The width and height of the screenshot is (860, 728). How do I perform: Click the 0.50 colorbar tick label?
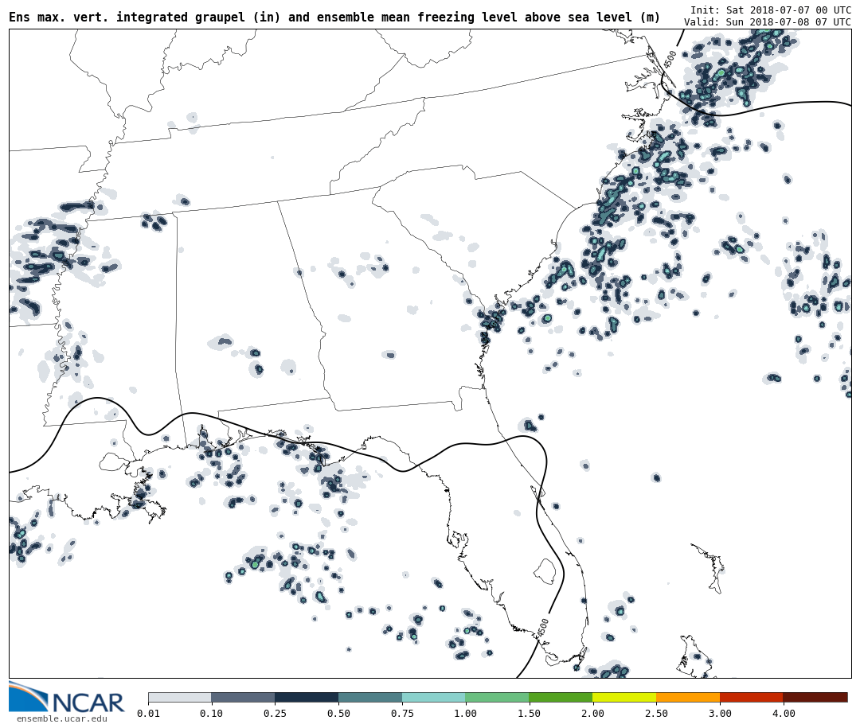tap(338, 713)
